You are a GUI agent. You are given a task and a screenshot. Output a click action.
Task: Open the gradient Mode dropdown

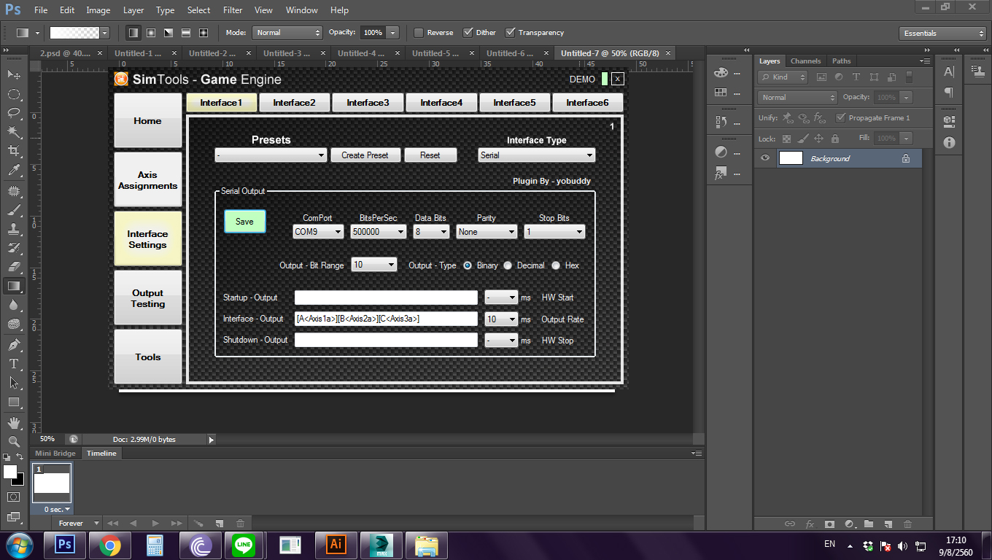[x=287, y=33]
